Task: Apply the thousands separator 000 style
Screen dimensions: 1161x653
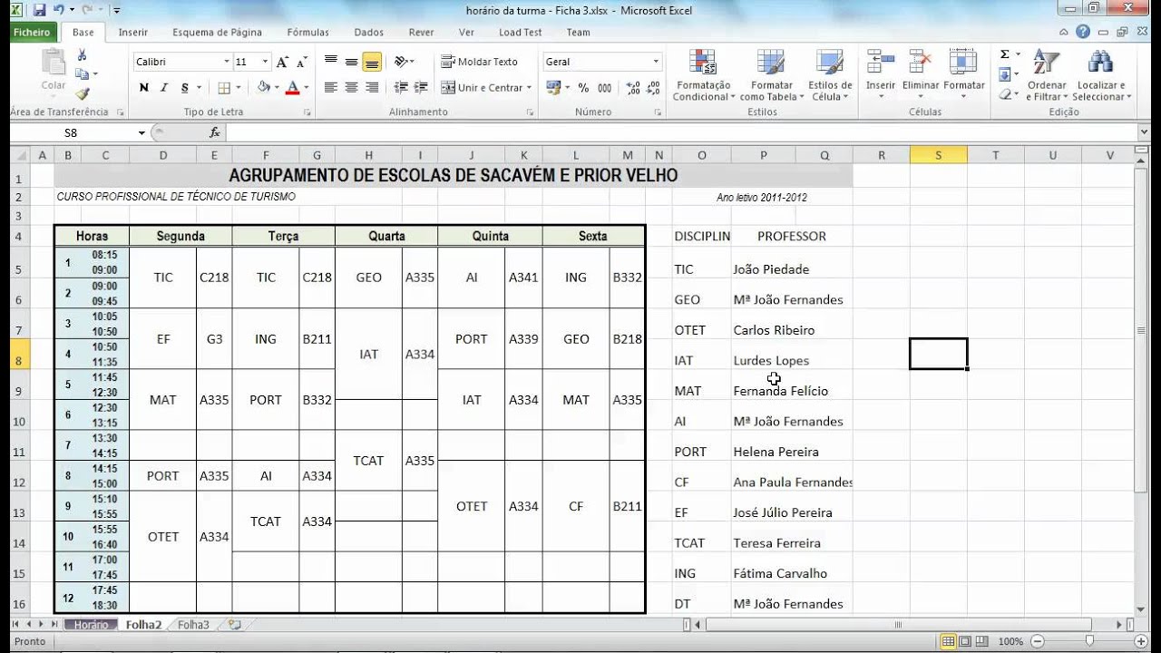Action: click(x=605, y=88)
